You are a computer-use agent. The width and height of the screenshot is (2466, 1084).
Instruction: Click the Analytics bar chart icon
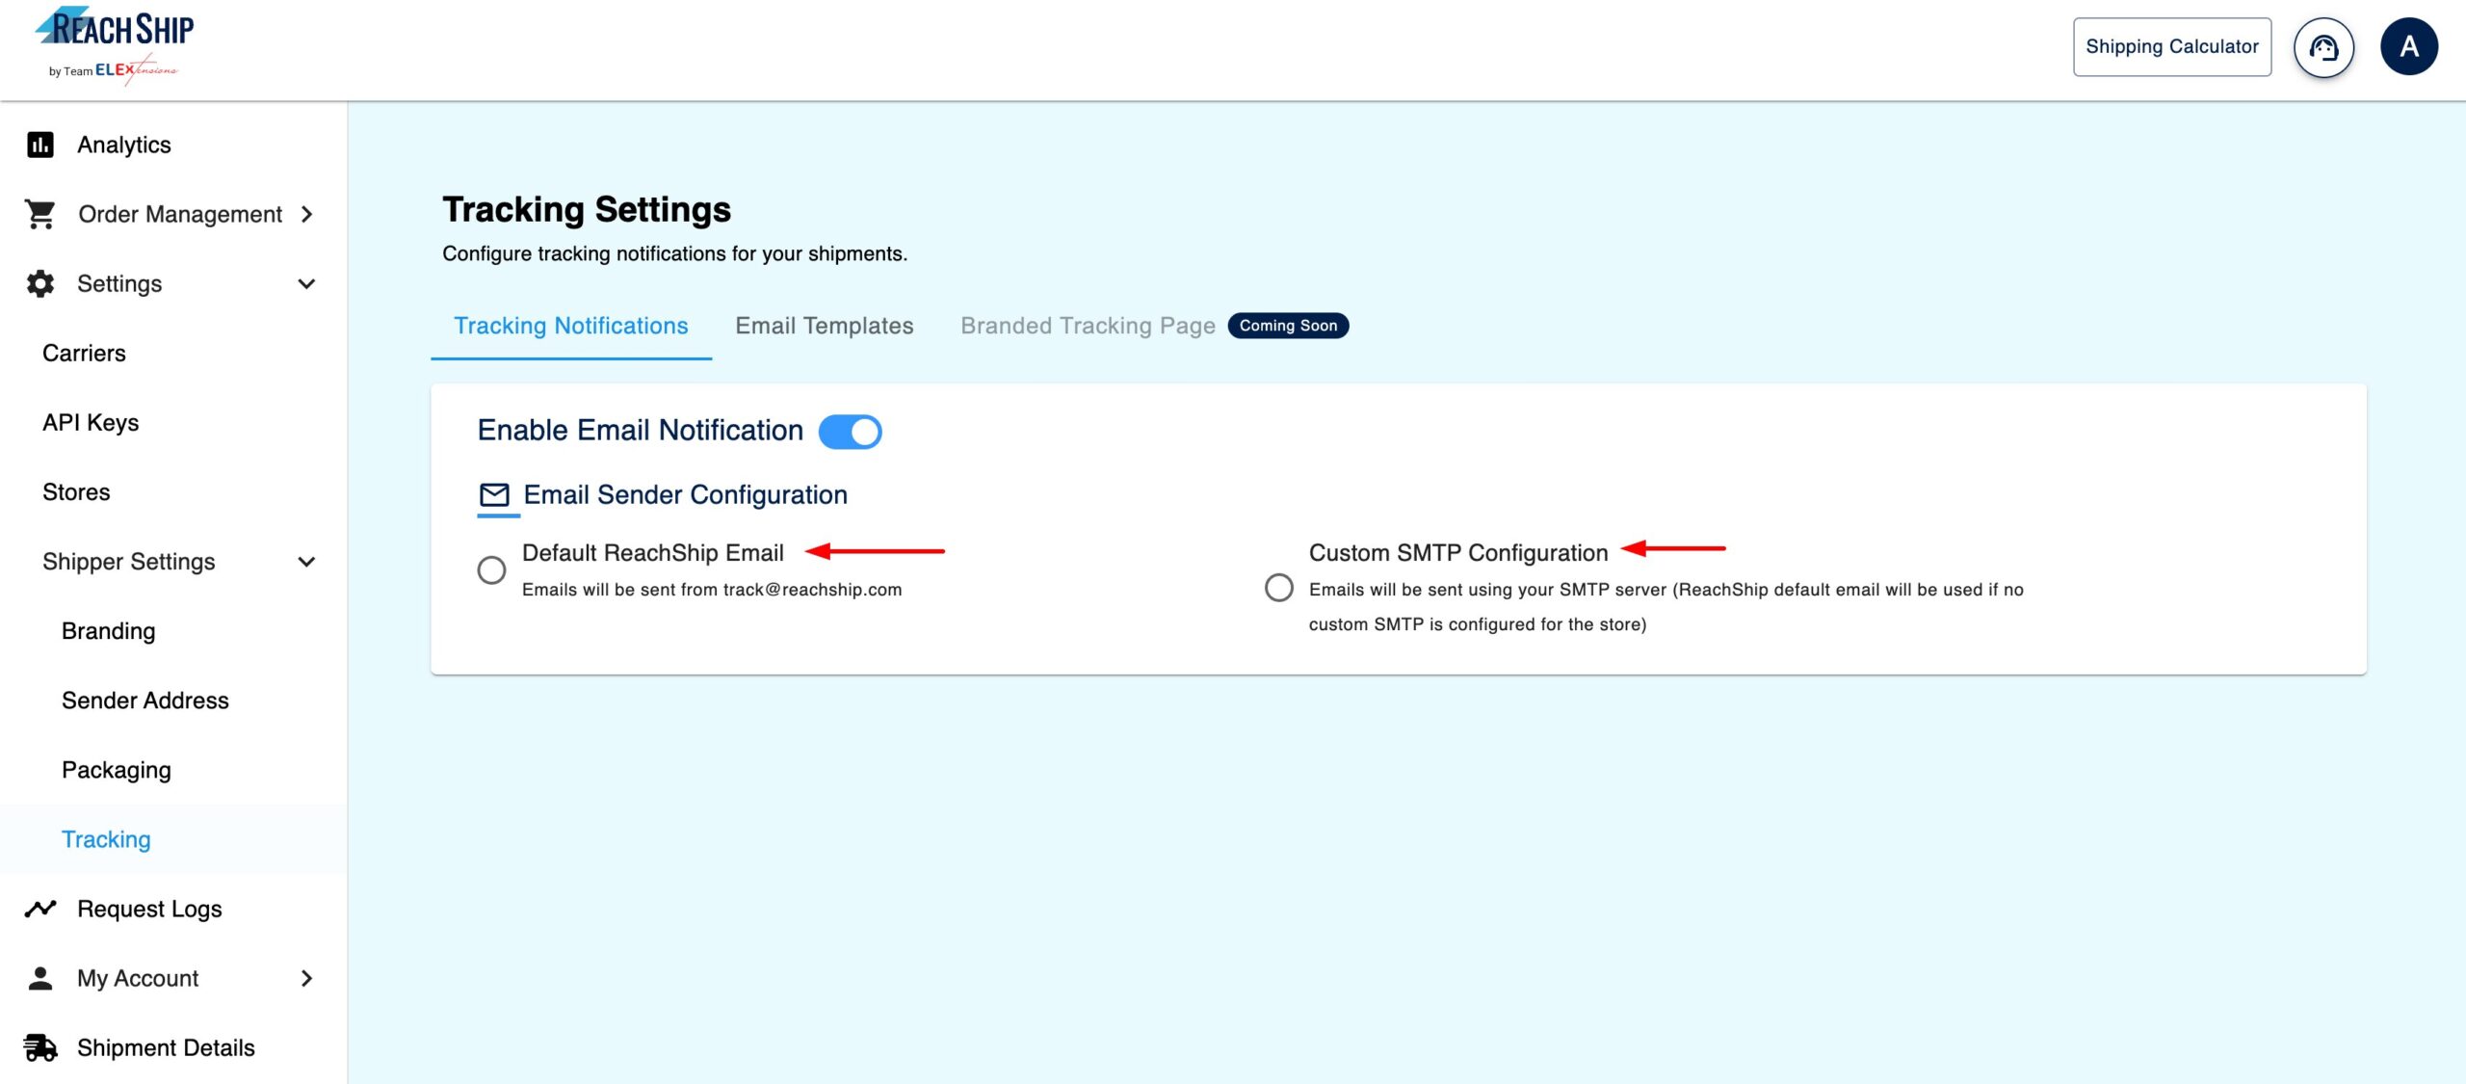(40, 145)
